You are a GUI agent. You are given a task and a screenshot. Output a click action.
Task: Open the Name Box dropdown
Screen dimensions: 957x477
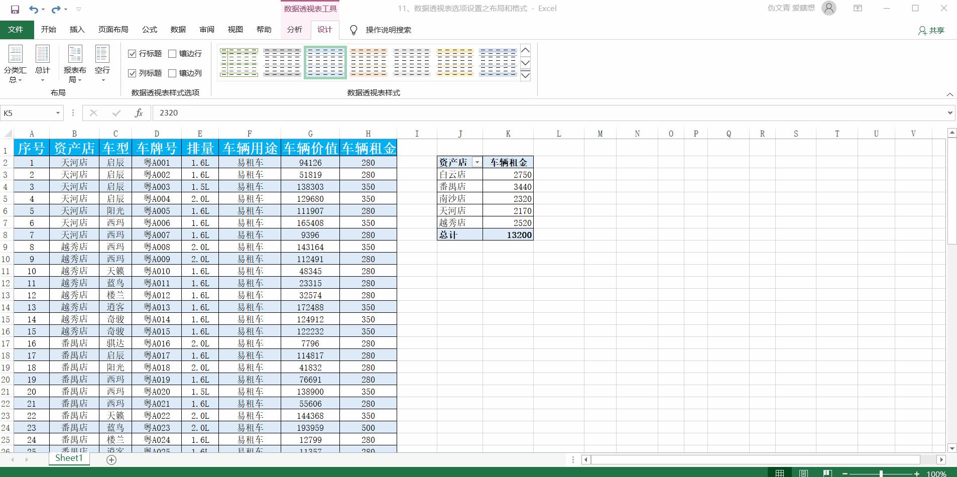(58, 113)
